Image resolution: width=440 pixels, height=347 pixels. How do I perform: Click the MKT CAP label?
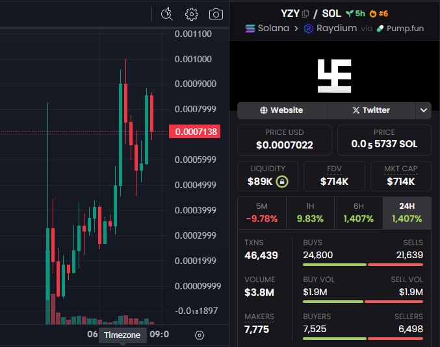[401, 169]
